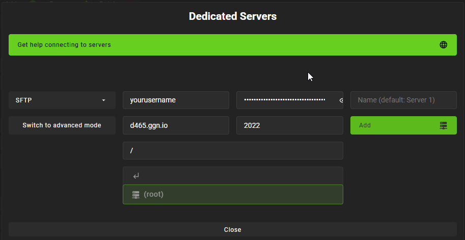Select the port field containing 2022

coord(289,125)
